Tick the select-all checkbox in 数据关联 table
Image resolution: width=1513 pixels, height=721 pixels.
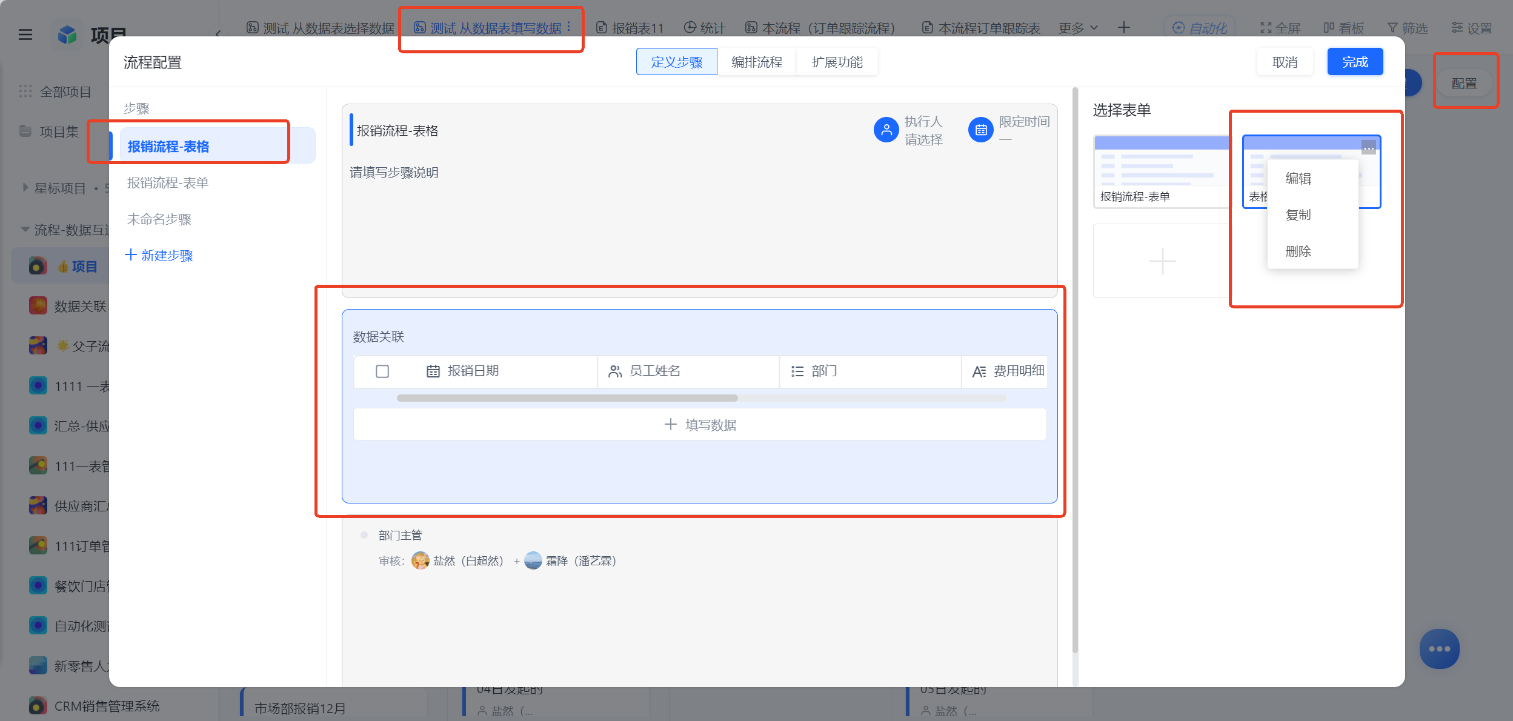(x=382, y=371)
